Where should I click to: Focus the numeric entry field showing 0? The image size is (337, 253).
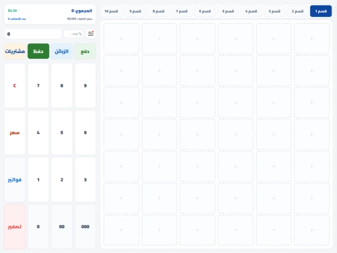[x=33, y=34]
